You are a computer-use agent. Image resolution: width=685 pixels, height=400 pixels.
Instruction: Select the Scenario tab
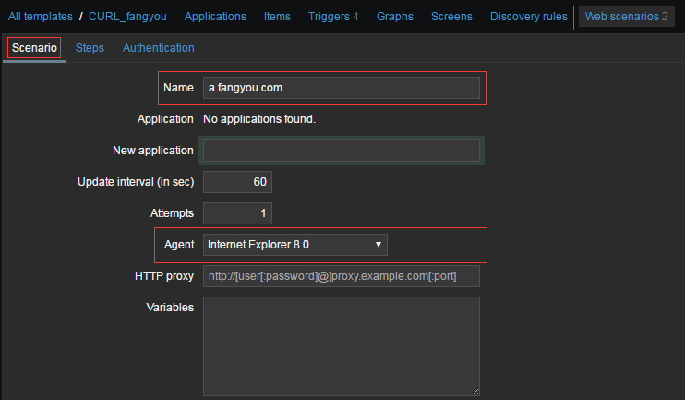(34, 48)
